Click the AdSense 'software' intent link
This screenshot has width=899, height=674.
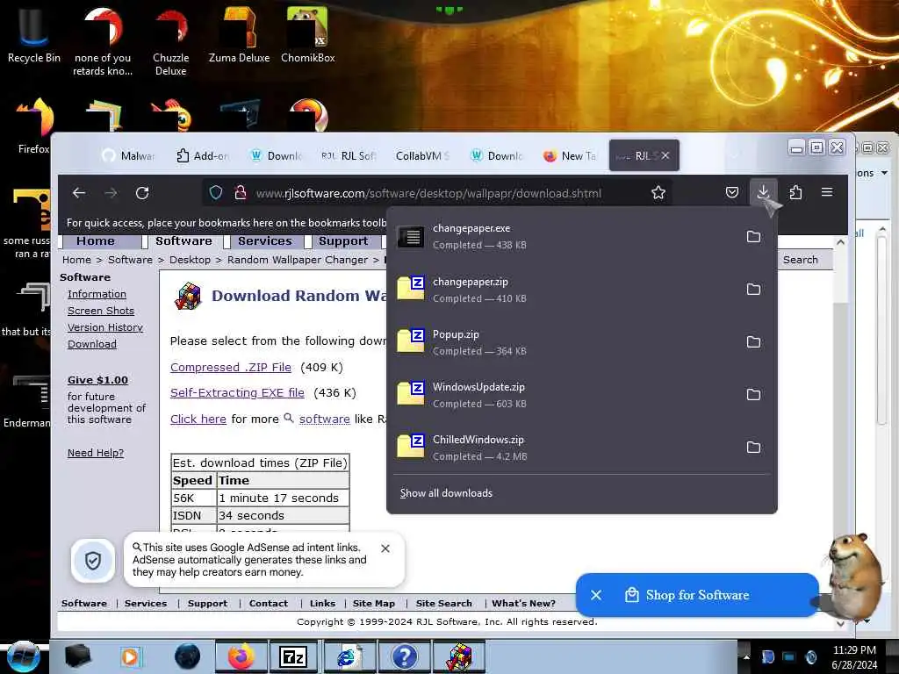pos(325,419)
